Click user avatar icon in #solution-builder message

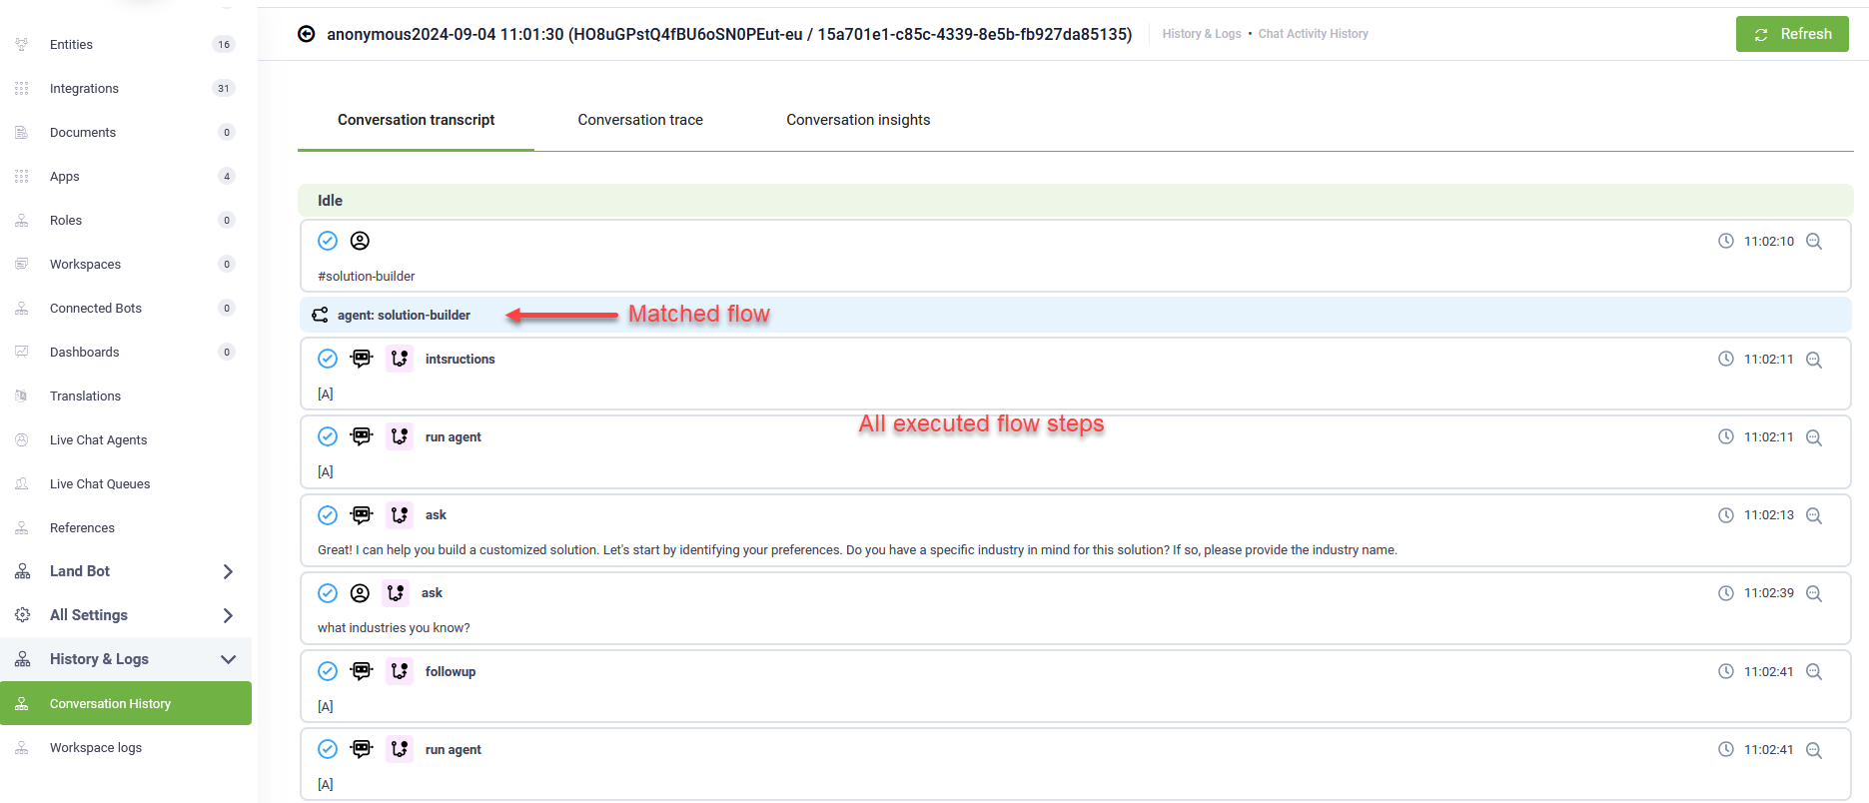(360, 241)
